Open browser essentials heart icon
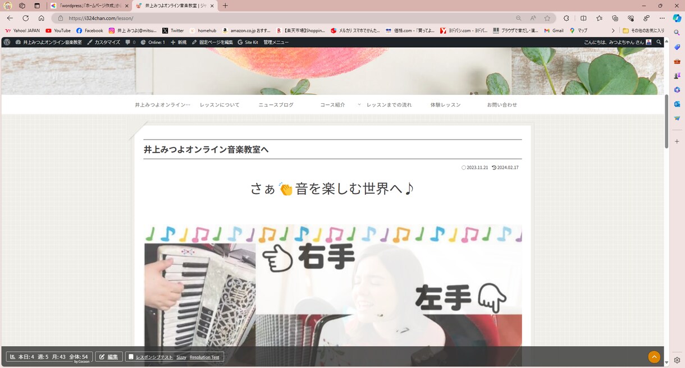The width and height of the screenshot is (685, 368). click(x=631, y=18)
